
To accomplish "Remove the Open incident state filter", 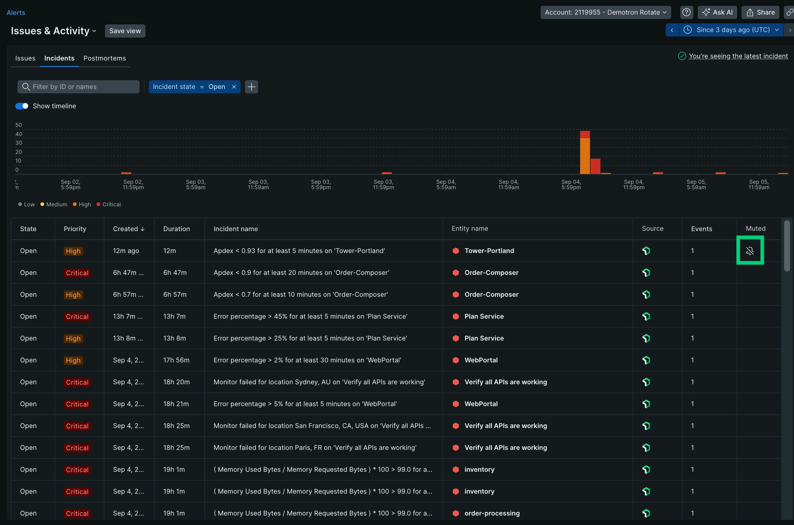I will tap(234, 87).
